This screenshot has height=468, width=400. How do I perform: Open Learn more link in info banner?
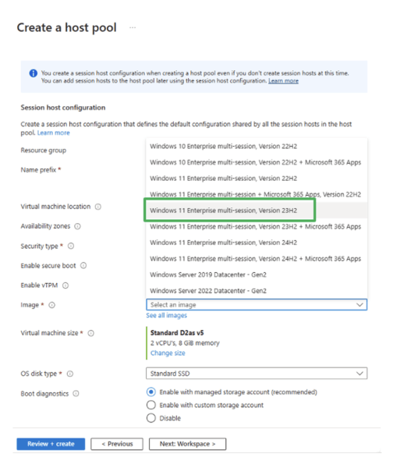[x=283, y=81]
